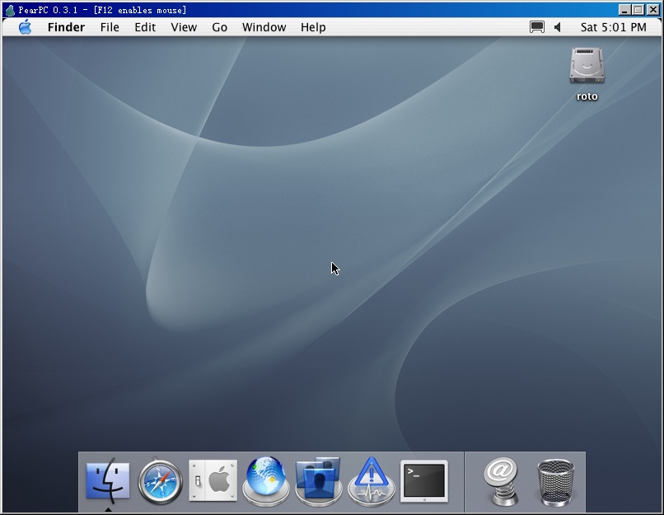
Task: Open Finder from the Dock
Action: pyautogui.click(x=108, y=480)
